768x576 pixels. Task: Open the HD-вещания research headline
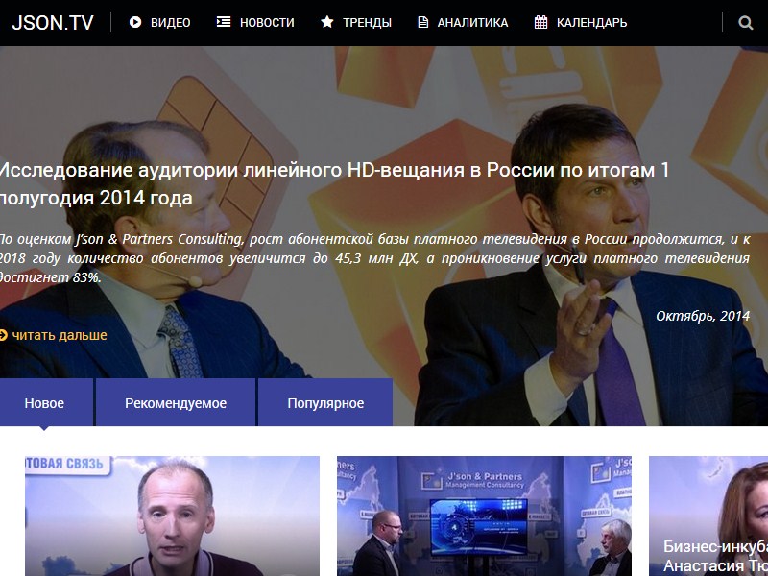[334, 184]
